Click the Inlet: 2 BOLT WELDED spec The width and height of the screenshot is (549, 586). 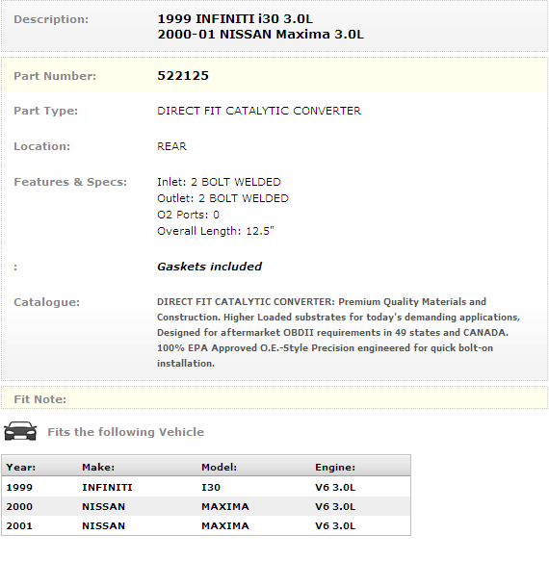(219, 182)
